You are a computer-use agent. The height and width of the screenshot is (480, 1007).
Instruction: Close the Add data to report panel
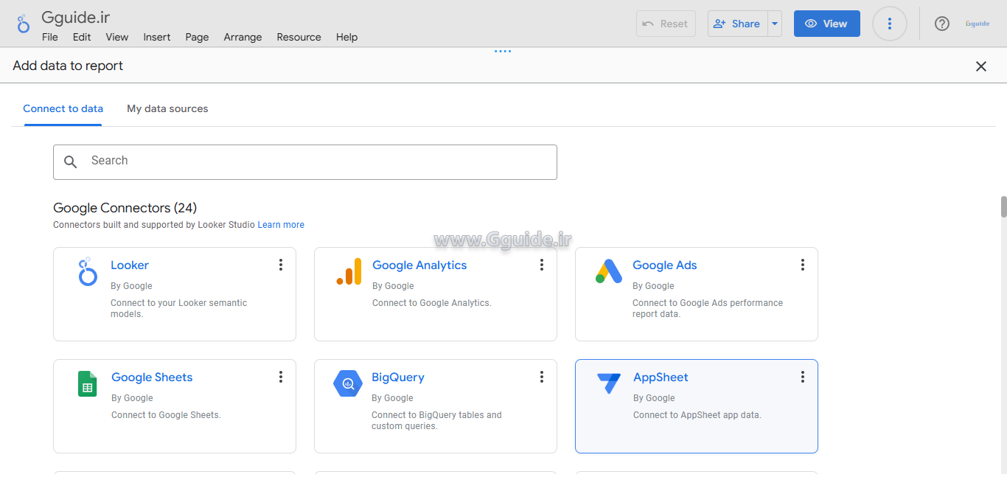[980, 66]
